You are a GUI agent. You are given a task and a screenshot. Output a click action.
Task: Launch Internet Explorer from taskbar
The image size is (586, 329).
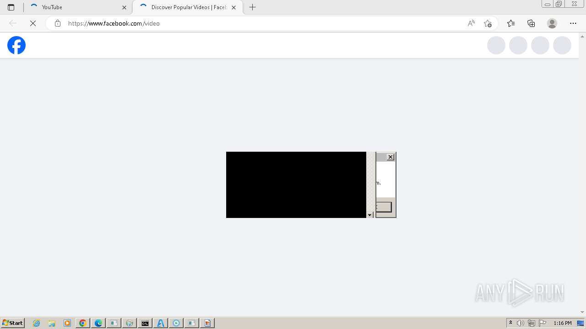click(37, 323)
